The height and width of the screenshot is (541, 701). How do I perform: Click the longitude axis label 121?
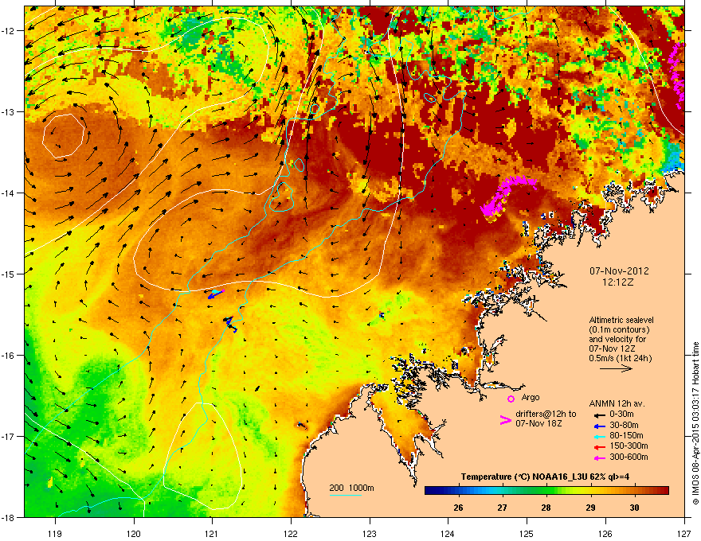pos(212,533)
